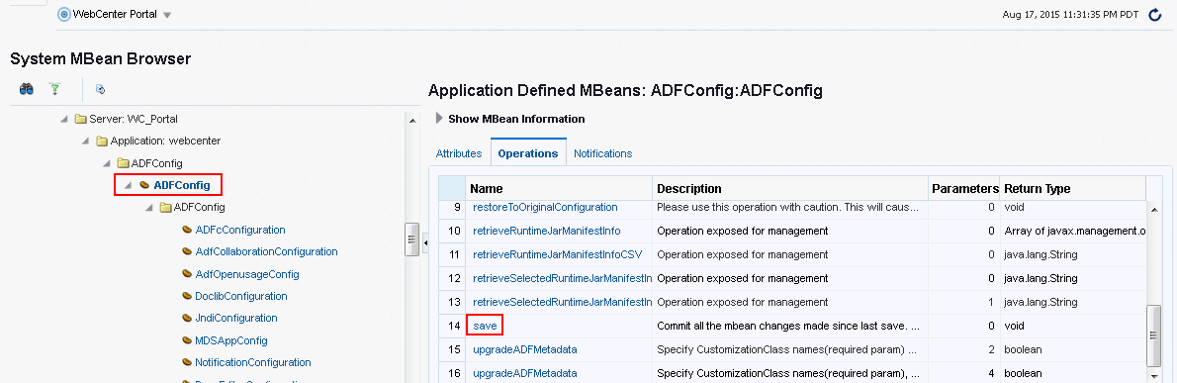Click the splitter collapse arrow between panes
Viewport: 1177px width, 383px height.
tap(425, 241)
